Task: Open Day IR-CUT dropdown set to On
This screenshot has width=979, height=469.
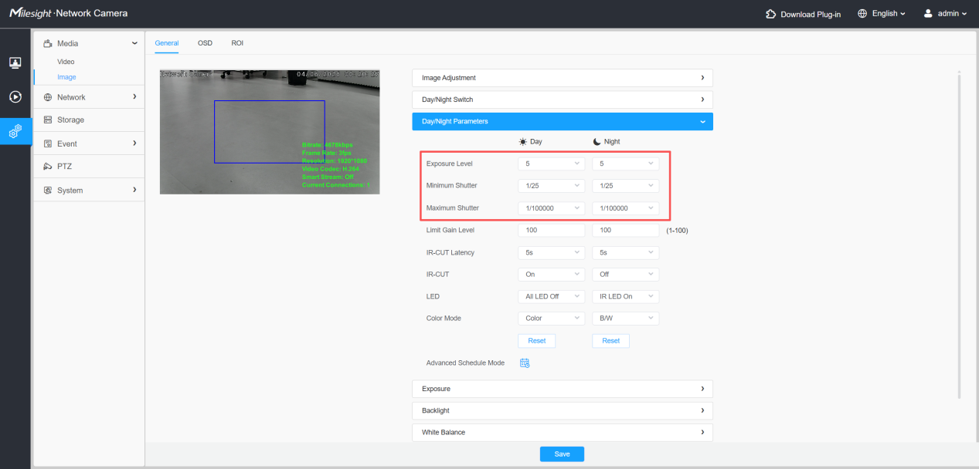Action: [551, 275]
